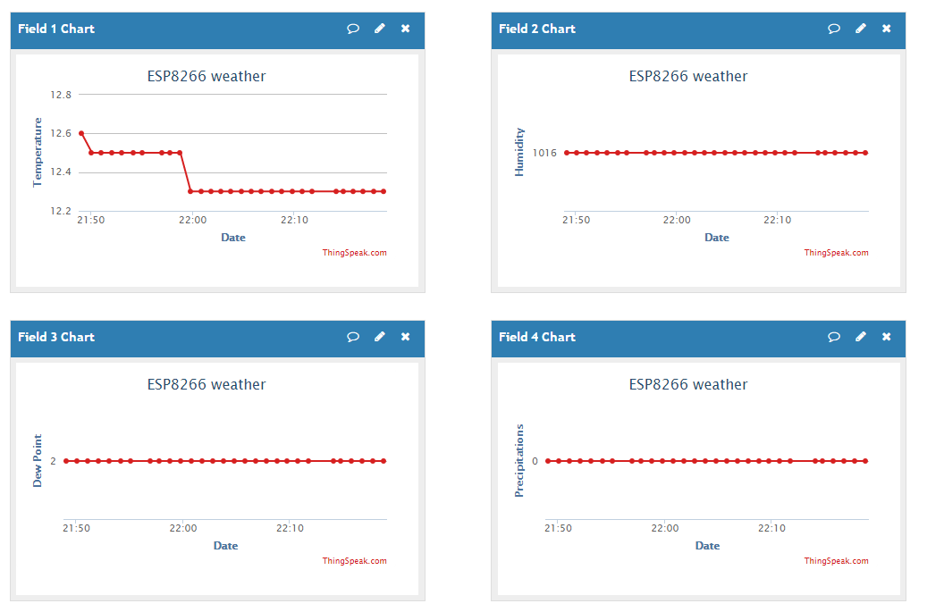Image resolution: width=927 pixels, height=612 pixels.
Task: Remove the Field 2 Chart panel
Action: coord(886,29)
